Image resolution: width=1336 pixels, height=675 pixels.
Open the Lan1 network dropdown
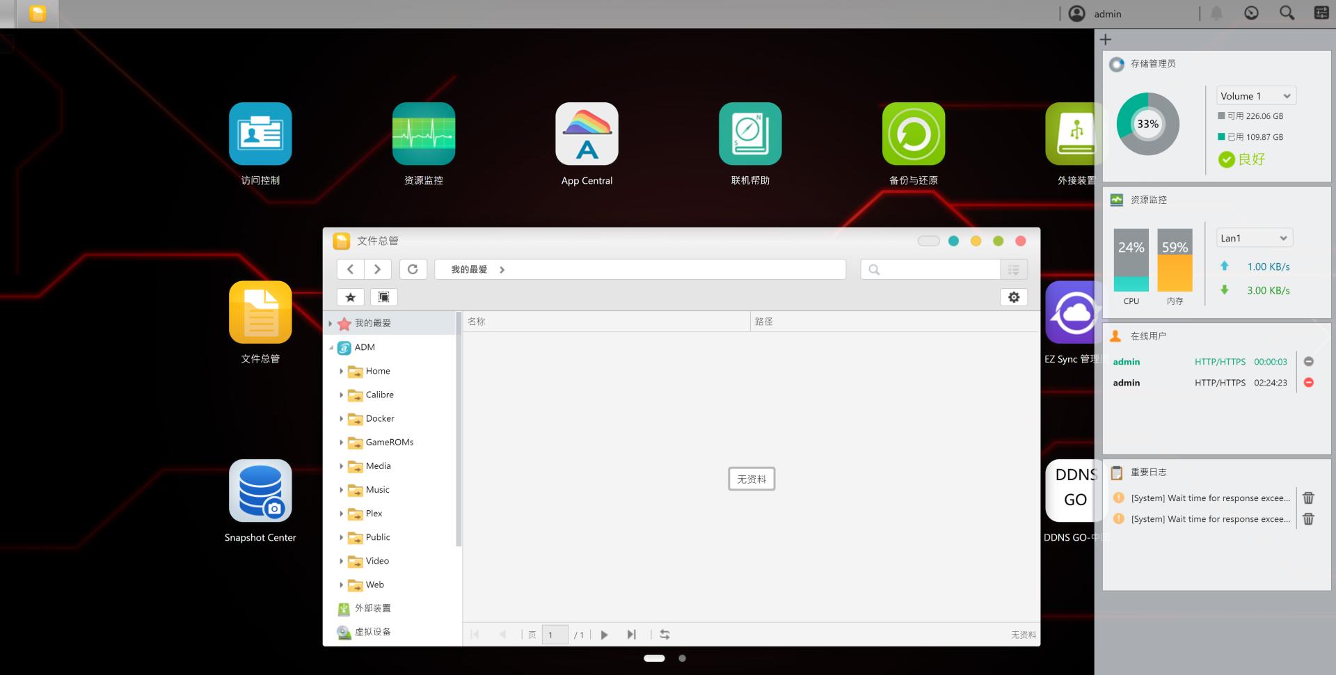(1255, 238)
